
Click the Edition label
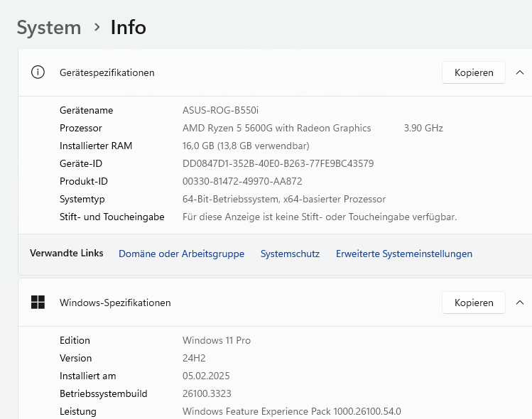[75, 340]
